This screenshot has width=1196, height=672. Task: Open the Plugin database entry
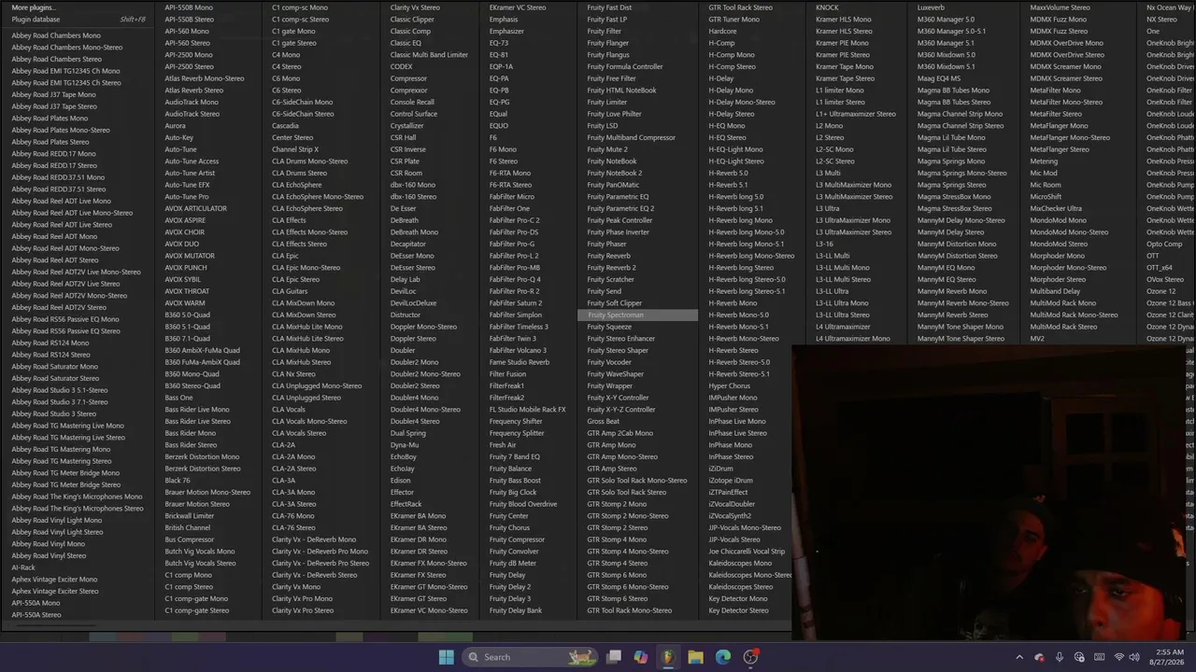36,19
